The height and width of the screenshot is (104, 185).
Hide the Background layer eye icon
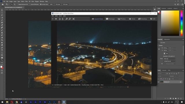(158, 82)
